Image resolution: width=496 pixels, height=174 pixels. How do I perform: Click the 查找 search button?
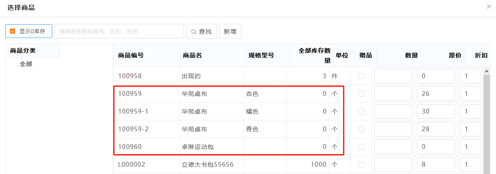click(201, 31)
